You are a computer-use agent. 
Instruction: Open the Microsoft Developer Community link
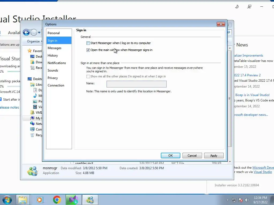(x=263, y=168)
